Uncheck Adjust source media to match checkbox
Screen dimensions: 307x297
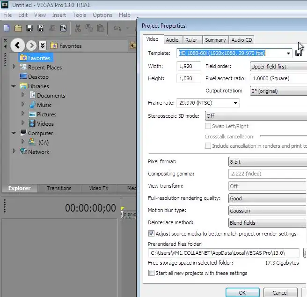click(x=151, y=233)
